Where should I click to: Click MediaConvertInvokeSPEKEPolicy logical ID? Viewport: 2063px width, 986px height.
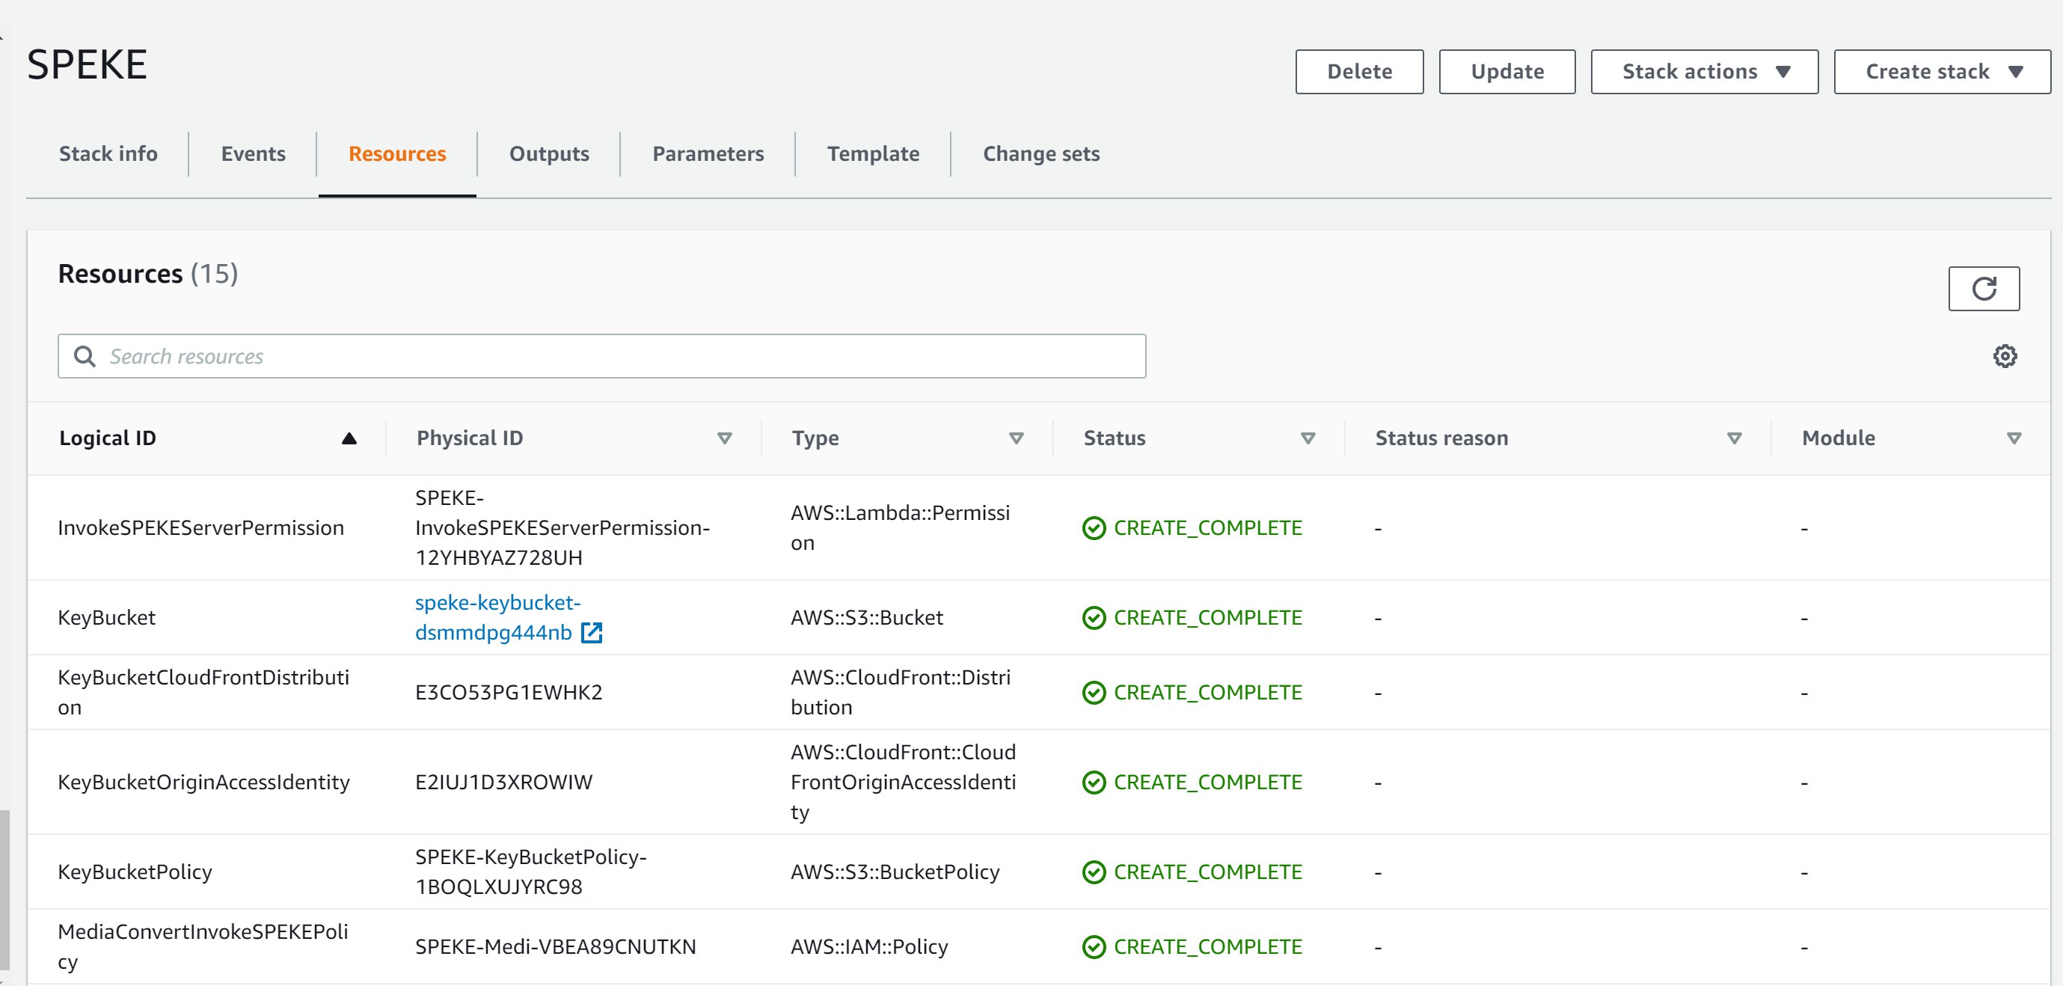tap(203, 946)
